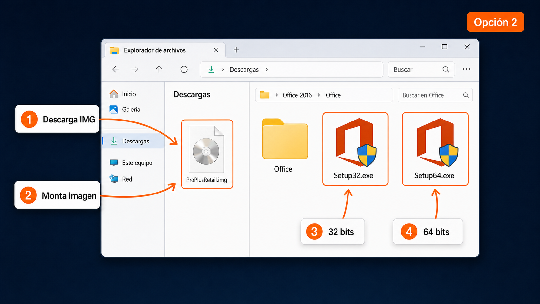Select the Explorador de archivos tab

(x=165, y=50)
